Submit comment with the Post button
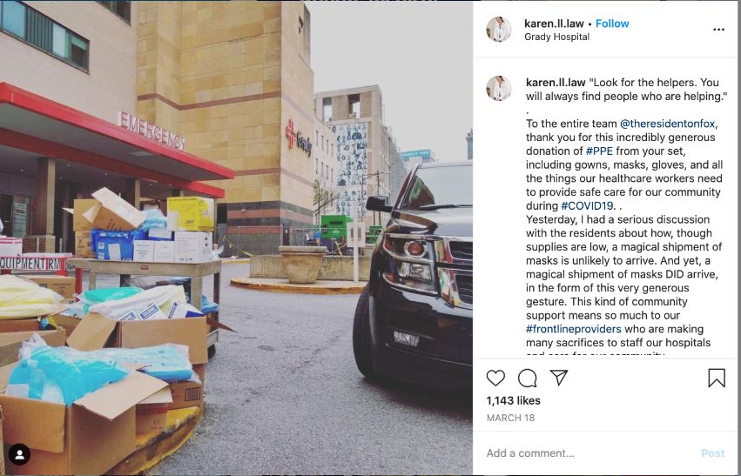The height and width of the screenshot is (476, 741). (x=712, y=453)
